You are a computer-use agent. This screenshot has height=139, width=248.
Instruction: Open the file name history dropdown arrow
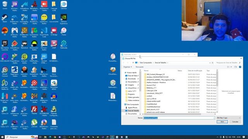[214, 118]
